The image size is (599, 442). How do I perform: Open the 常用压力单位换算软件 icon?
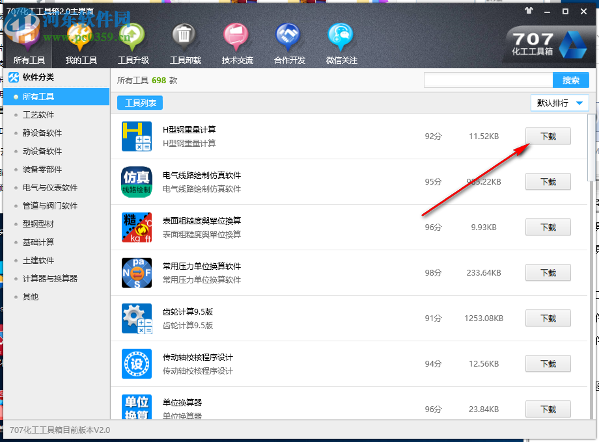pyautogui.click(x=136, y=273)
